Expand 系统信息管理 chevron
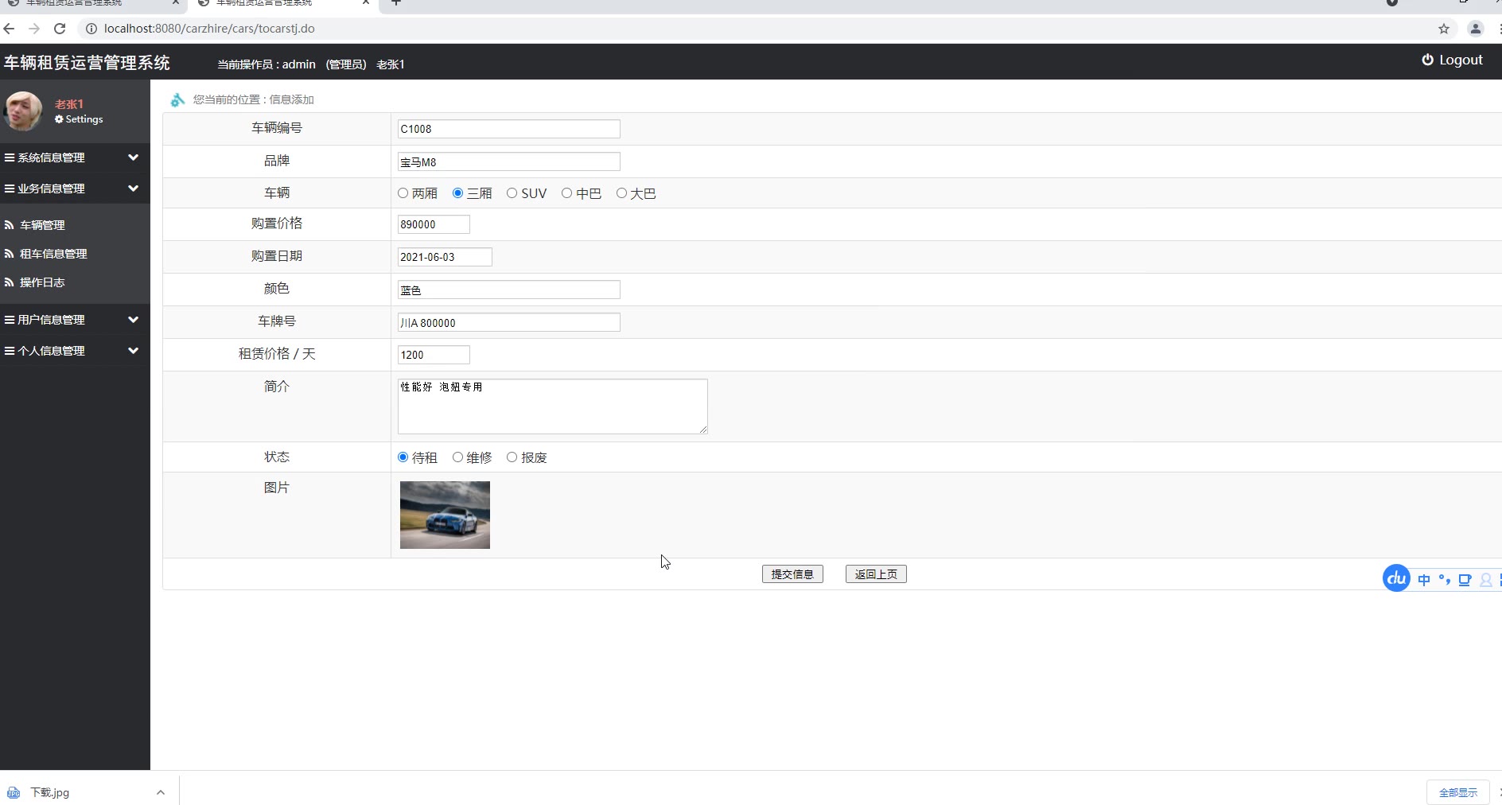Screen dimensions: 1502x805 tap(133, 157)
